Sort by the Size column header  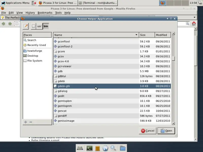tap(147, 35)
